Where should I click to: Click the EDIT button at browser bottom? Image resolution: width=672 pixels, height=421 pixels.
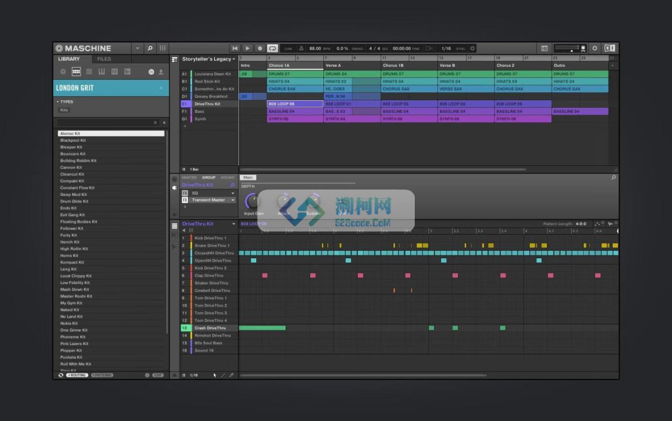click(x=158, y=375)
